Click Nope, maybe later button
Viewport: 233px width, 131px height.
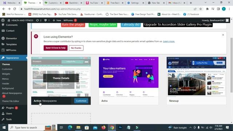[x=103, y=25]
